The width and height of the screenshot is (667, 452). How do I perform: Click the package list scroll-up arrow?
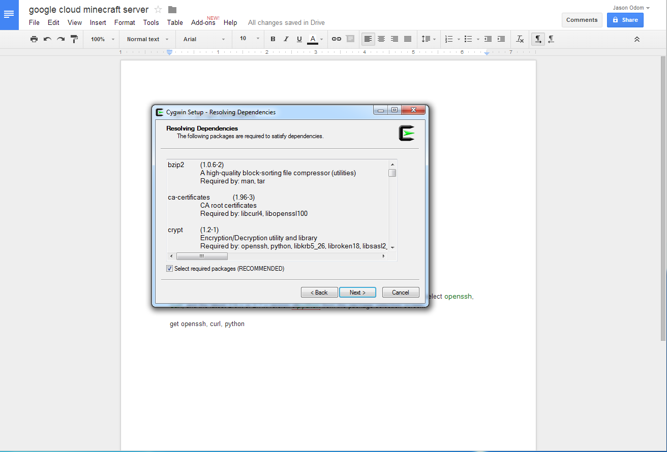click(x=392, y=164)
